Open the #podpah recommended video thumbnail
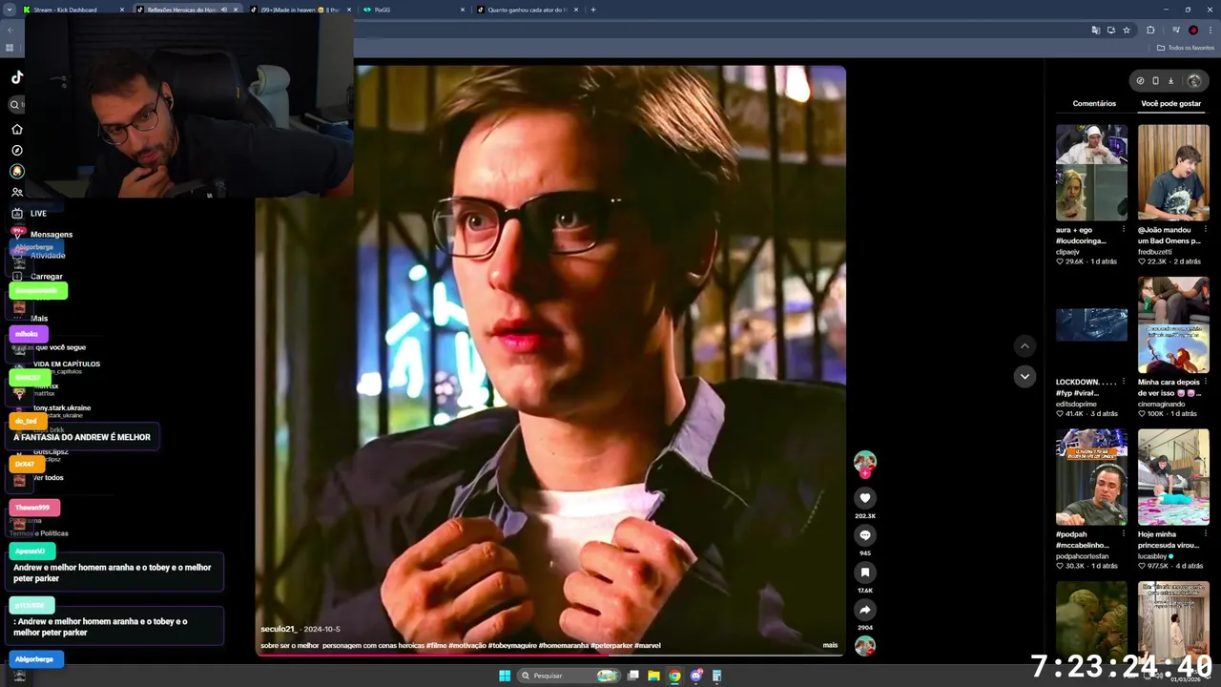This screenshot has width=1221, height=687. [1091, 477]
